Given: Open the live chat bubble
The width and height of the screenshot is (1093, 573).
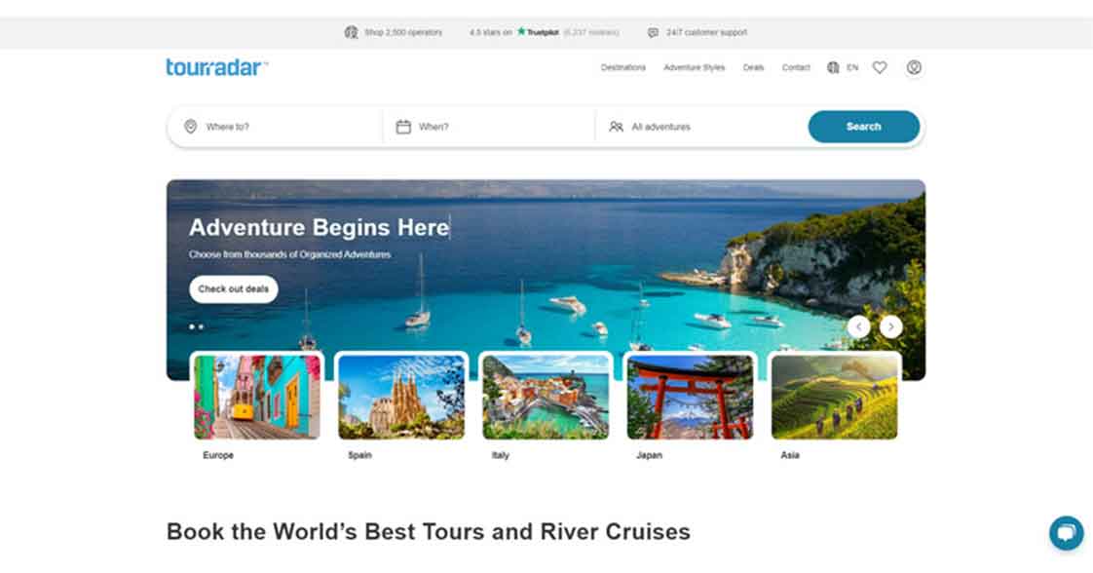Looking at the screenshot, I should (1067, 533).
